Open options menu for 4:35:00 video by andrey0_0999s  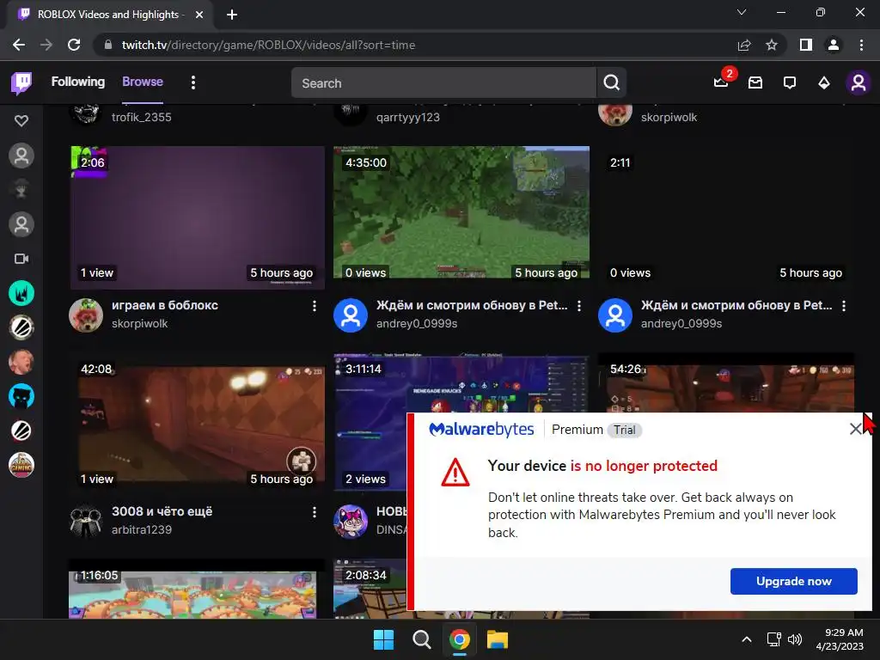coord(579,306)
